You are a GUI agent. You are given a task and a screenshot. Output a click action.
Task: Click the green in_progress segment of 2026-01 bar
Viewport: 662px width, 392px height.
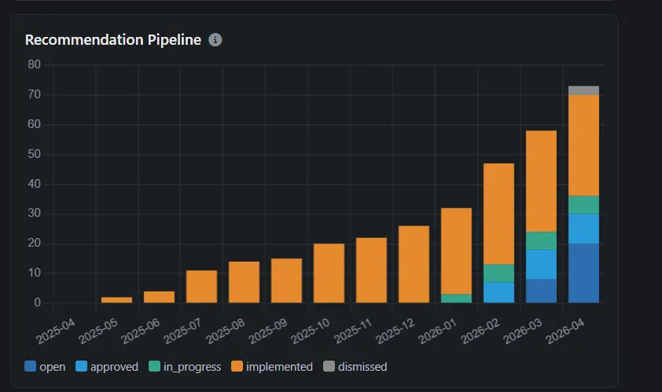coord(456,299)
